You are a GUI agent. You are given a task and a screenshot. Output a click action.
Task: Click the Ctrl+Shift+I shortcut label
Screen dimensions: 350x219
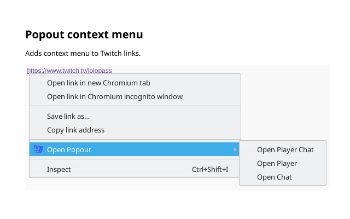(210, 169)
